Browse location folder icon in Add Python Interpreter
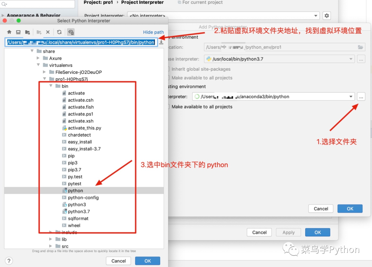 coord(360,47)
